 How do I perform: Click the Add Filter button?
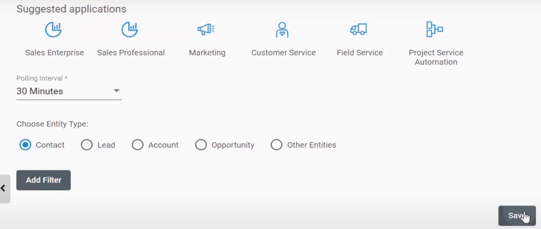pyautogui.click(x=43, y=180)
